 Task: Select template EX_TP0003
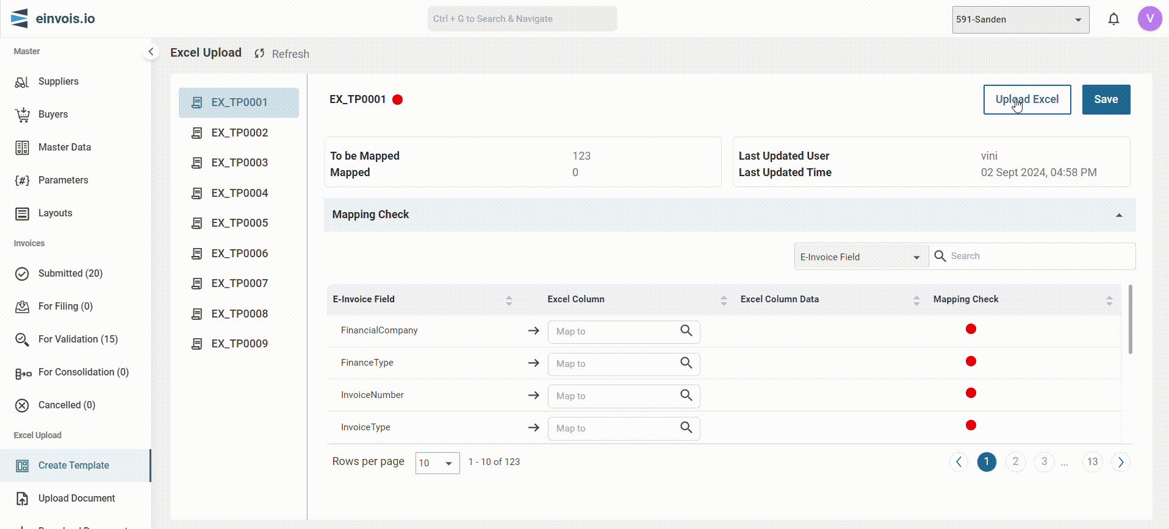pos(239,163)
